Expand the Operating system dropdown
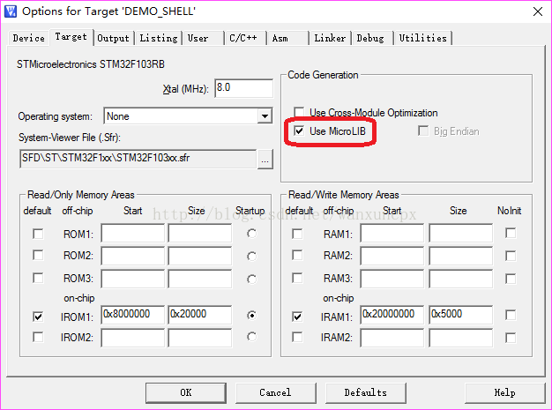This screenshot has width=552, height=410. point(265,116)
